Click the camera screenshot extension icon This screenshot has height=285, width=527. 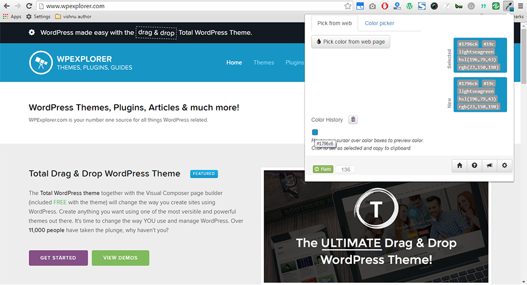click(x=372, y=6)
